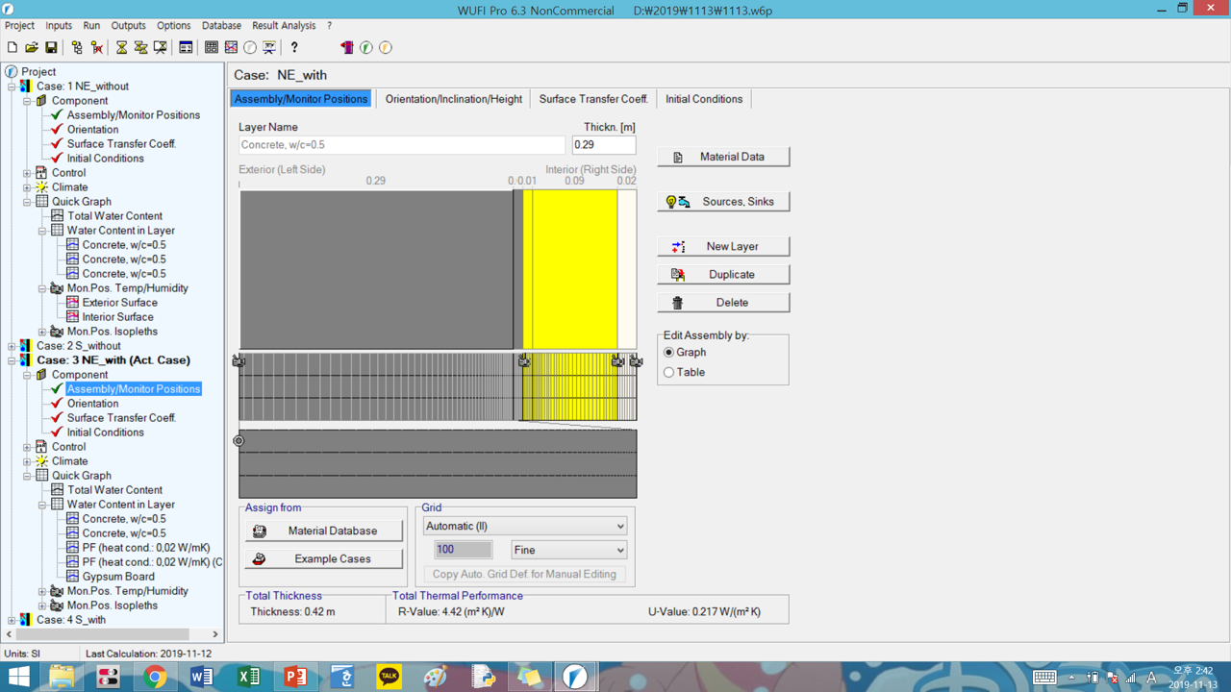
Task: Click the Open project folder icon
Action: pos(32,47)
